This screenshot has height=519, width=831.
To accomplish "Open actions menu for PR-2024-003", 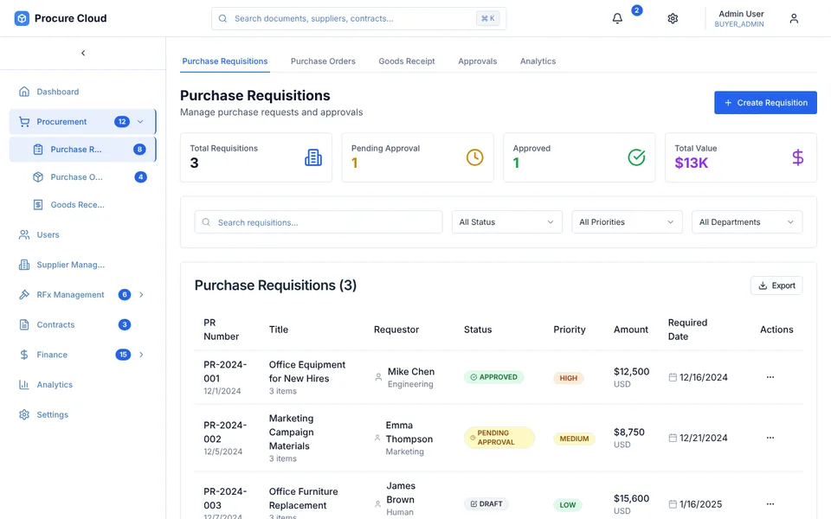I will 770,503.
